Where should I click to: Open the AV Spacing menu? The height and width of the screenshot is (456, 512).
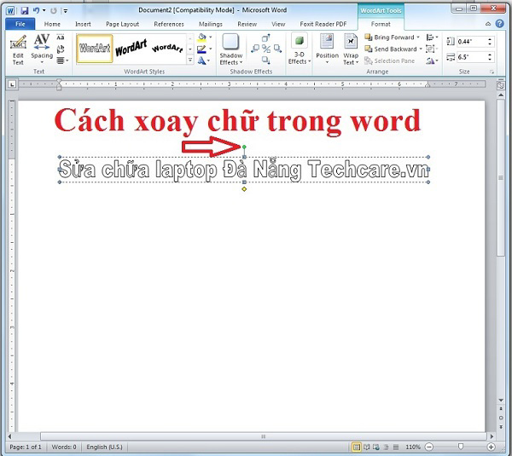point(42,49)
